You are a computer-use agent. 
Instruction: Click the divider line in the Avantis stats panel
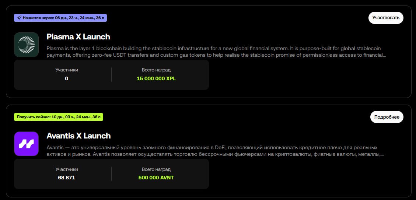point(111,173)
